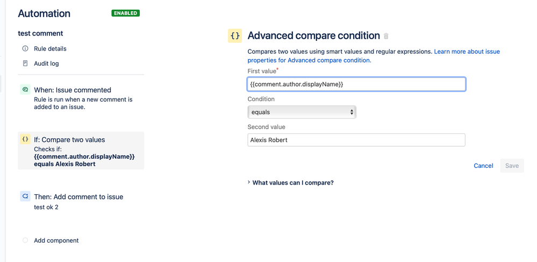Click the Second value field with Alexis Robert
The image size is (537, 262).
(356, 140)
